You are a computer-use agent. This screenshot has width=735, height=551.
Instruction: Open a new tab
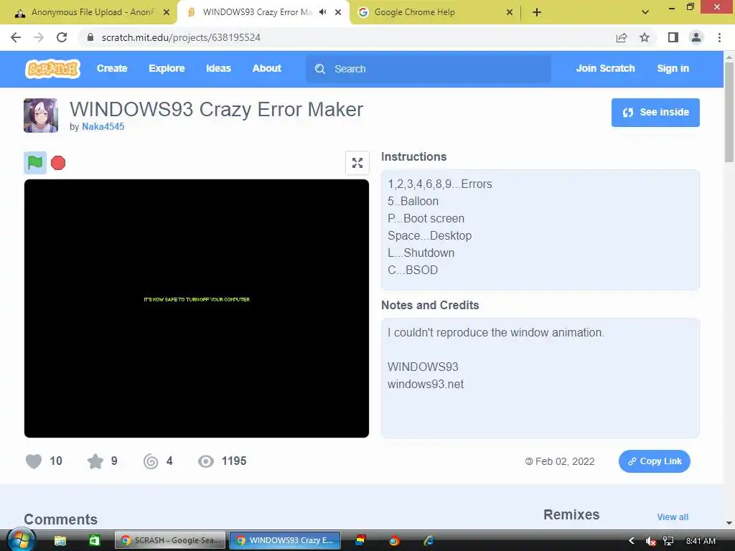(537, 12)
